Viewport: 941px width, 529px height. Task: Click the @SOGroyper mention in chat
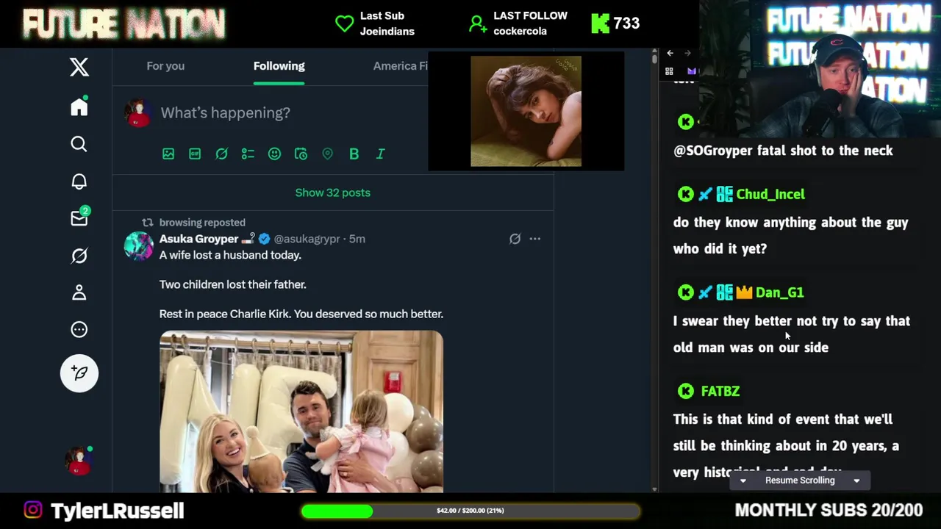point(713,151)
